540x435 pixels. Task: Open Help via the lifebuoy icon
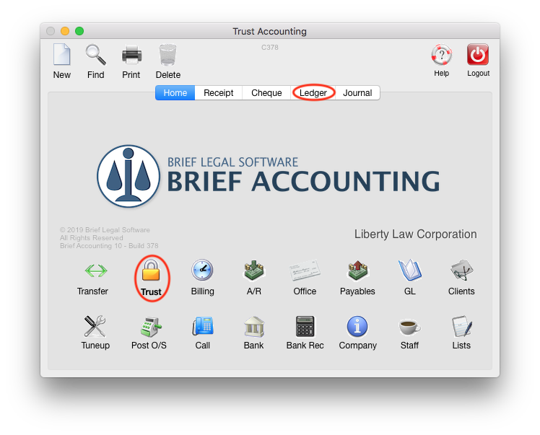442,54
